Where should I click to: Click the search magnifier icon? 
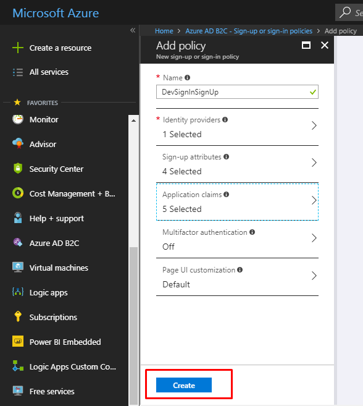(x=345, y=12)
